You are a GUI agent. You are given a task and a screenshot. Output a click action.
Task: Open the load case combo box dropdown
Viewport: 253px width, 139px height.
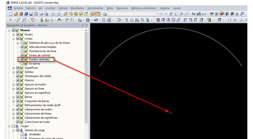[156, 14]
